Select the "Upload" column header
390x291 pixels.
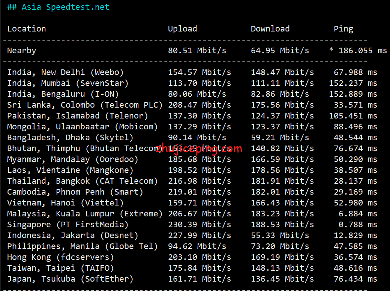[x=183, y=29]
